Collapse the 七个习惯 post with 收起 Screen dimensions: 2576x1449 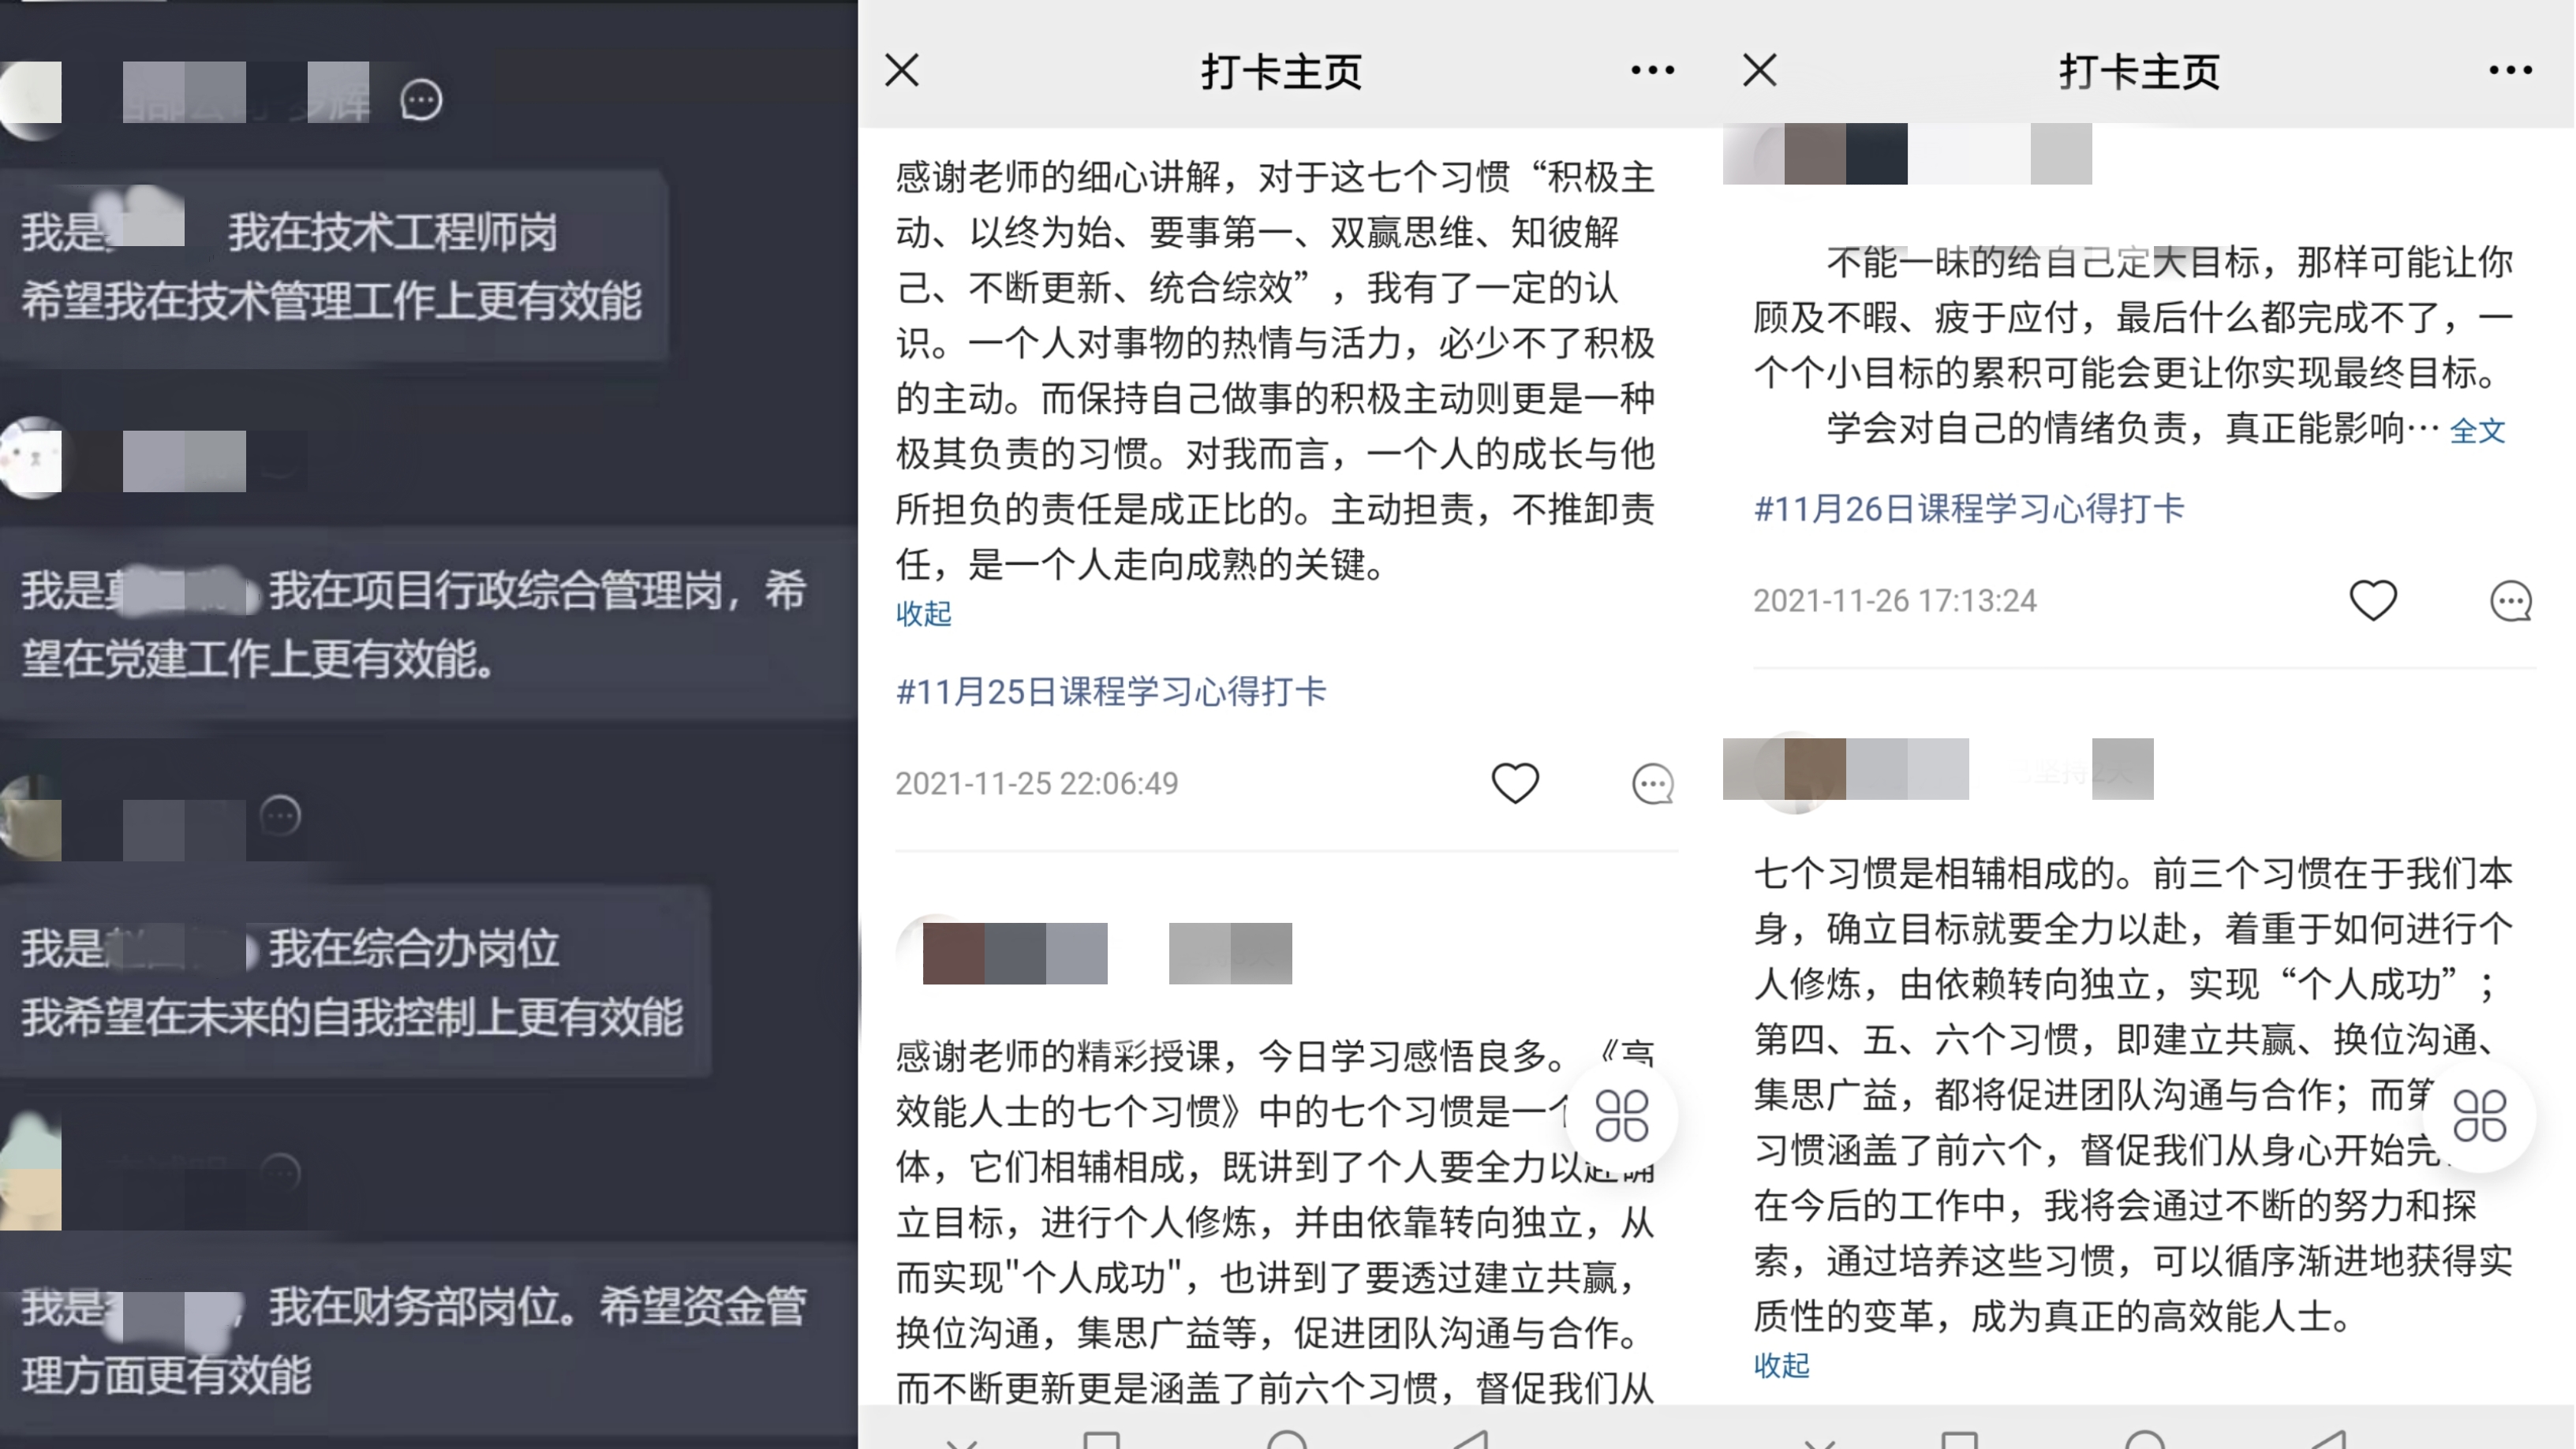pos(1781,1365)
